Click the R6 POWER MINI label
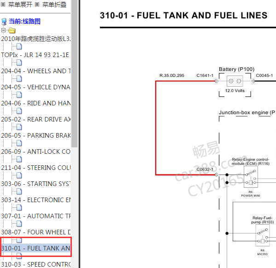This screenshot has width=276, height=268. coord(251,194)
